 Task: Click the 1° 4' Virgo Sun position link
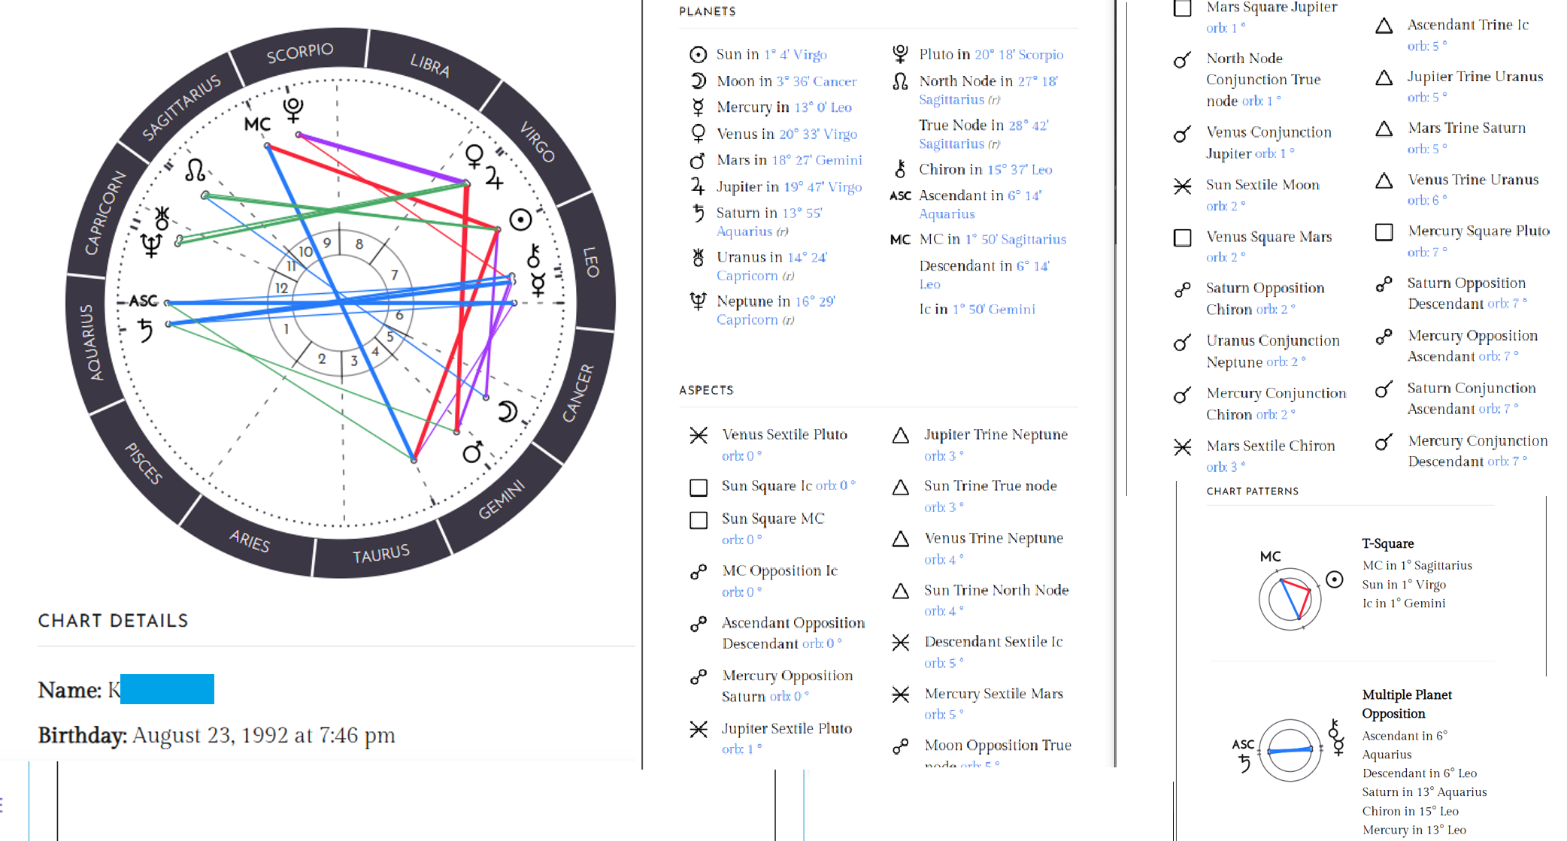pyautogui.click(x=796, y=55)
